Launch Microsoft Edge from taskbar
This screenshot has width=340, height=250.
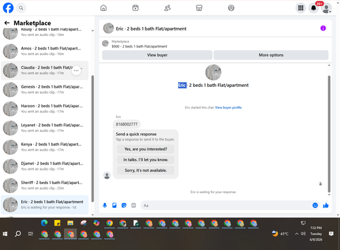[44, 223]
